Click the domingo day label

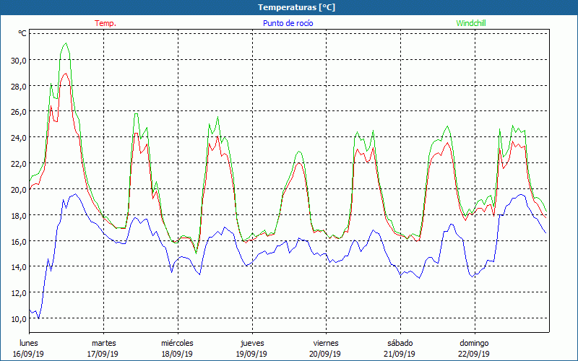(x=474, y=343)
